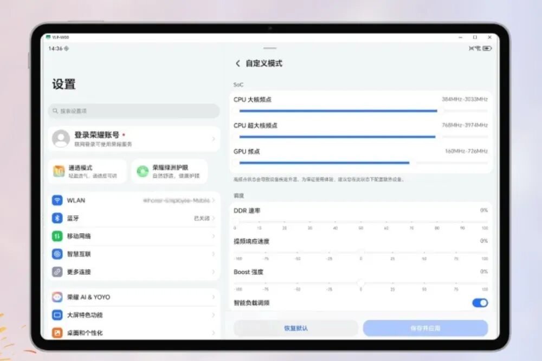Click 已关闭 Bluetooth status text

[202, 218]
